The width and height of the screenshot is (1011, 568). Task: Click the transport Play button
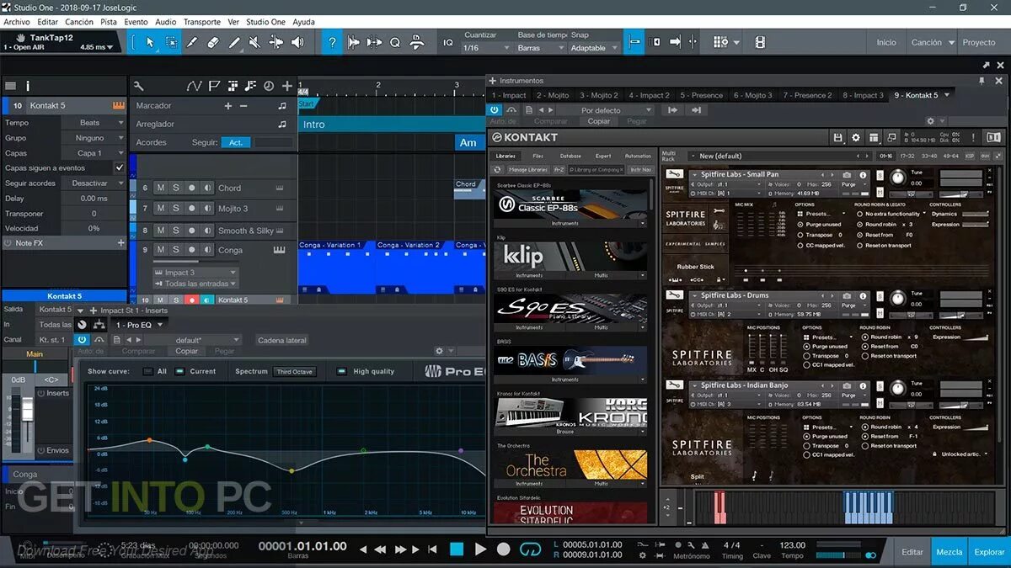480,549
